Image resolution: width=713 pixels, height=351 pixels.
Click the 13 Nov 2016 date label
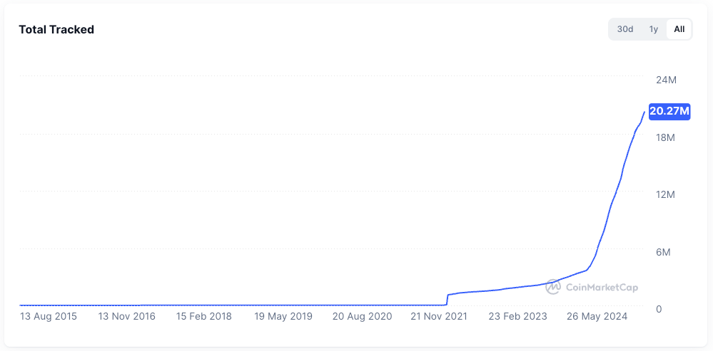(x=126, y=316)
